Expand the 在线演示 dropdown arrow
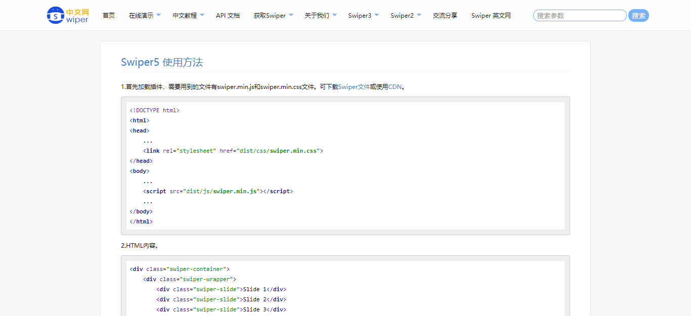Screen dimensions: 691x316 (158, 15)
